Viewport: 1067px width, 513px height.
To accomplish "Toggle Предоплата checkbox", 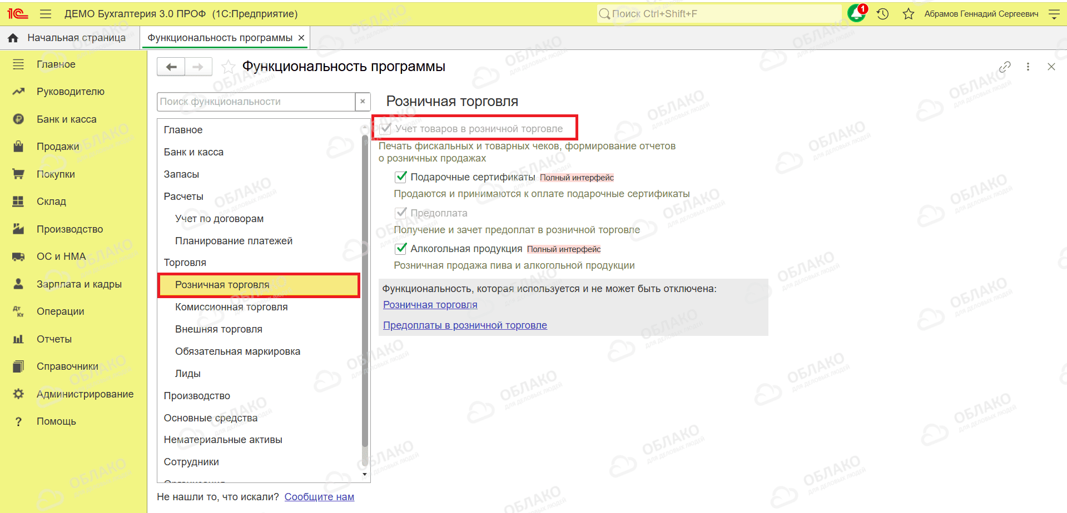I will [x=401, y=213].
